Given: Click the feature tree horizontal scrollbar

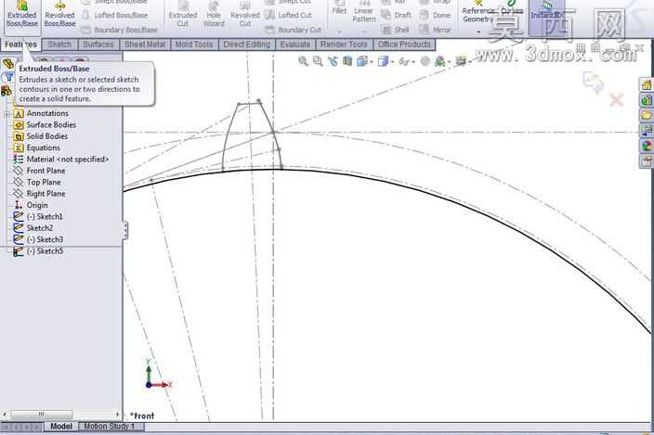Looking at the screenshot, I should (61, 415).
